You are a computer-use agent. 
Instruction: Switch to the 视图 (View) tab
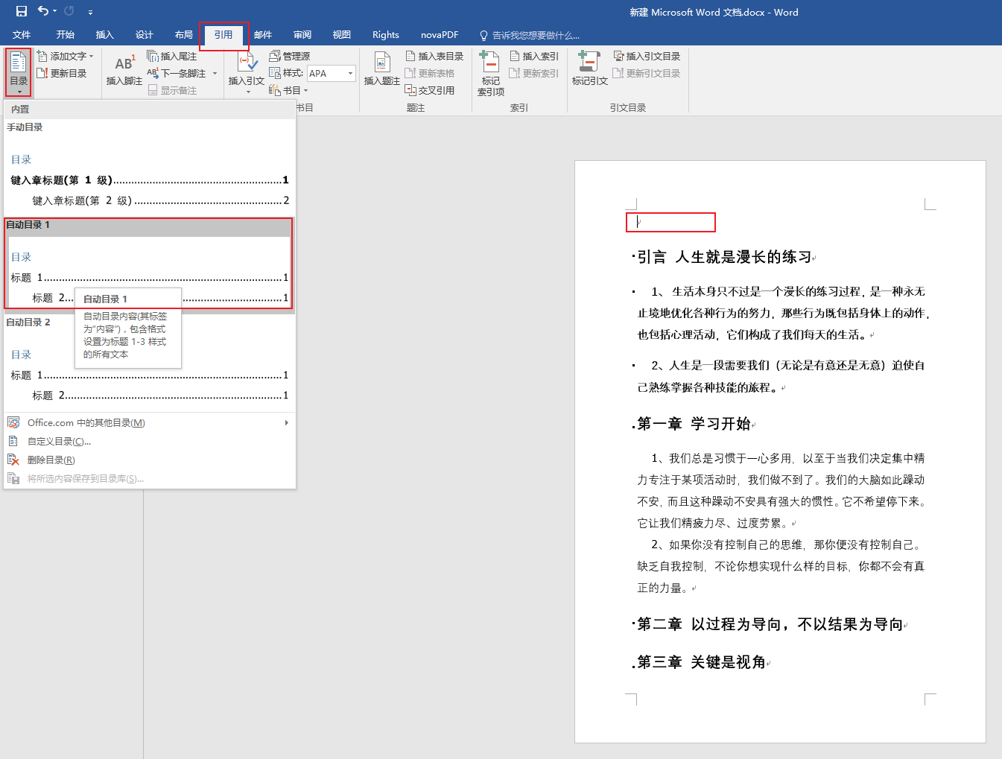[x=342, y=35]
